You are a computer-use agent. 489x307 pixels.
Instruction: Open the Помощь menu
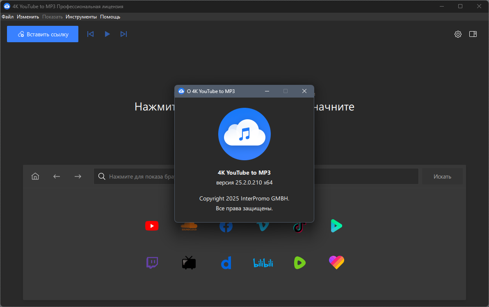tap(110, 17)
